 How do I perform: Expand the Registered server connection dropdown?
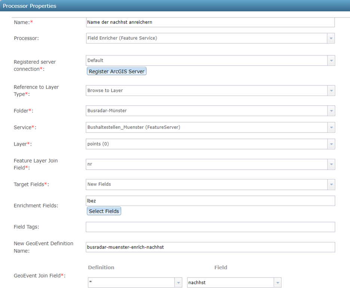331,61
